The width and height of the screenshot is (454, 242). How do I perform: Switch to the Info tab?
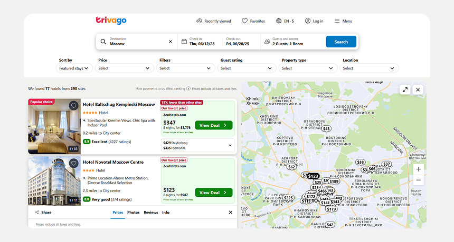(x=166, y=213)
